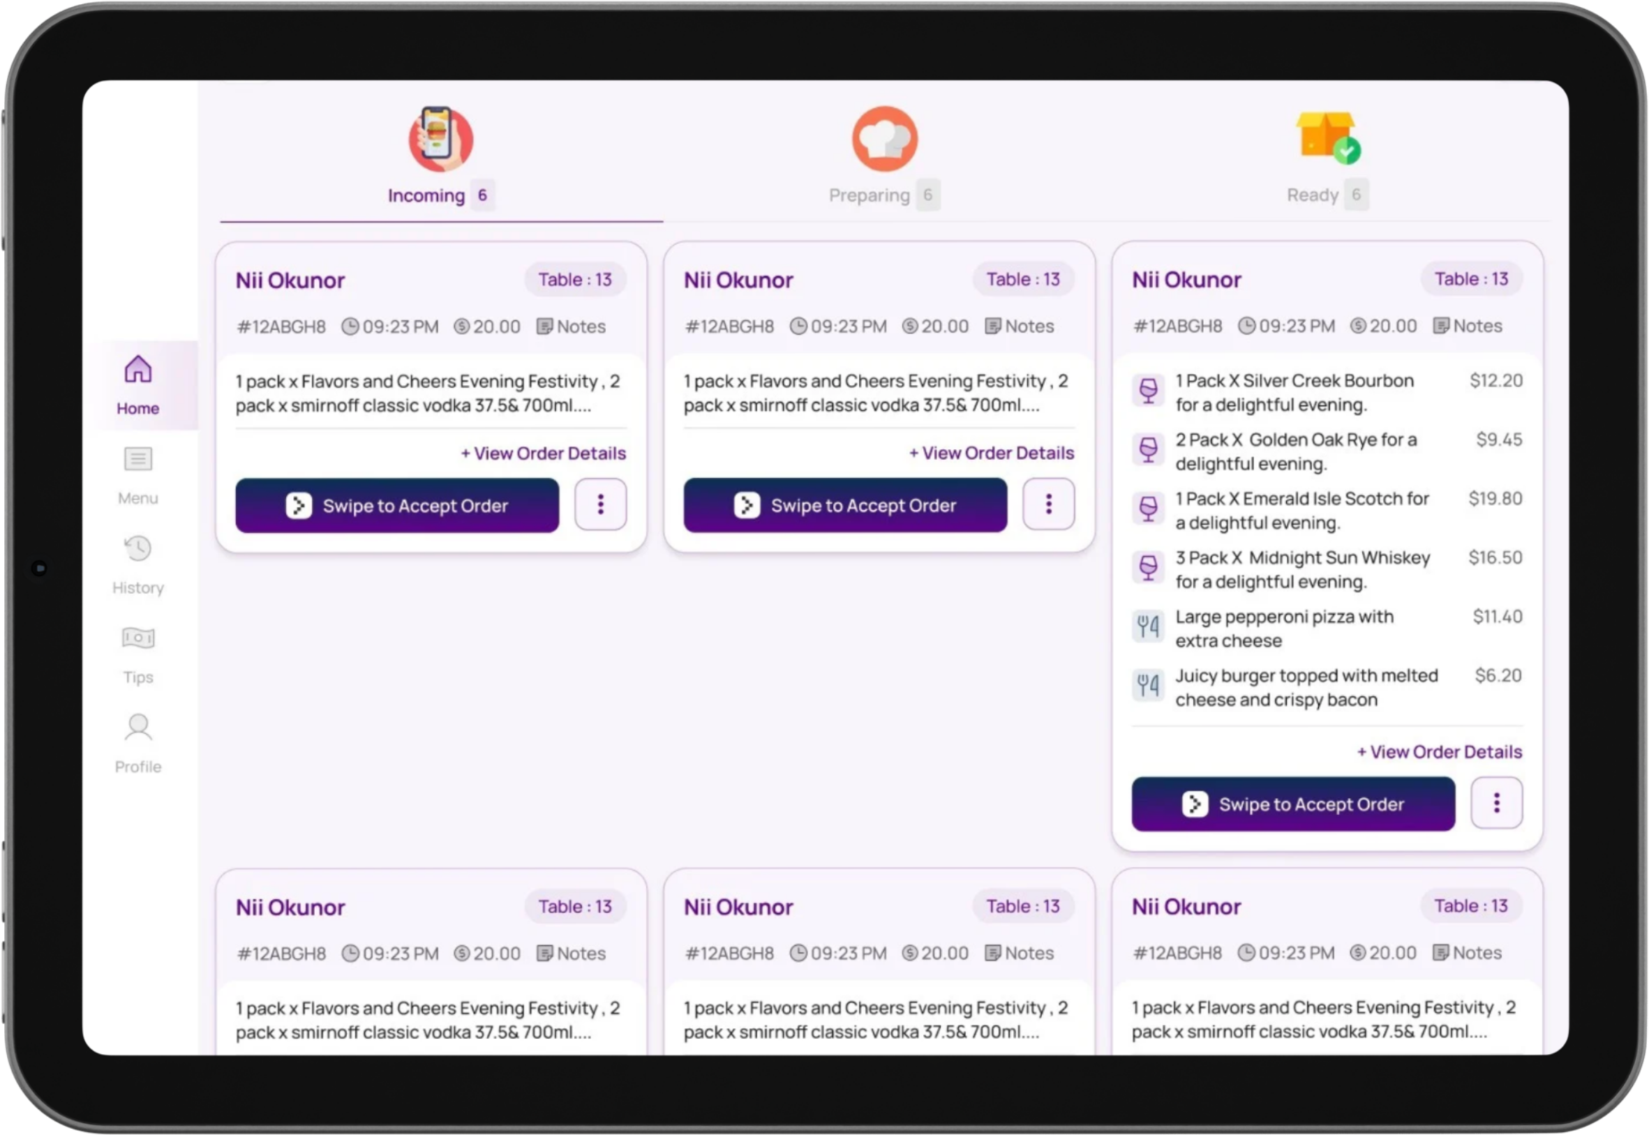Open Notes on the bottom-left order card
Viewport: 1649px width, 1135px height.
tap(571, 954)
